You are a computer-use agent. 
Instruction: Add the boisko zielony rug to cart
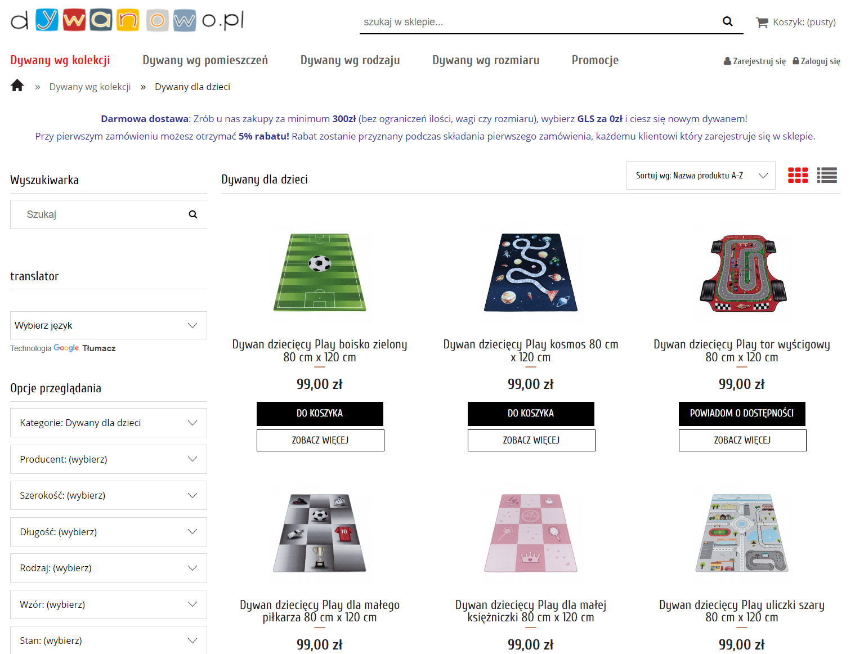point(320,414)
